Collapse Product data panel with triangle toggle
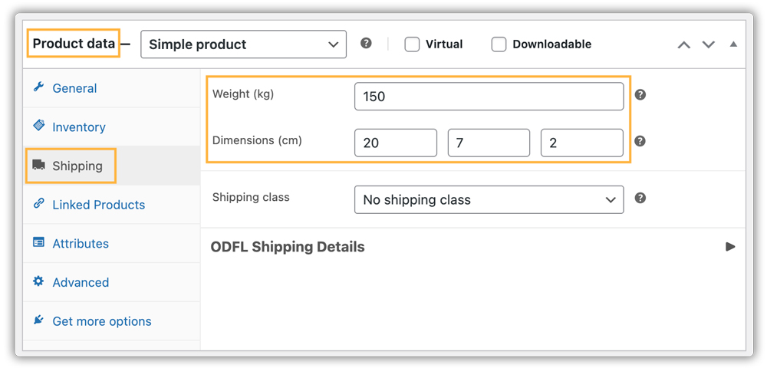Viewport: 767px width, 368px height. pyautogui.click(x=732, y=44)
